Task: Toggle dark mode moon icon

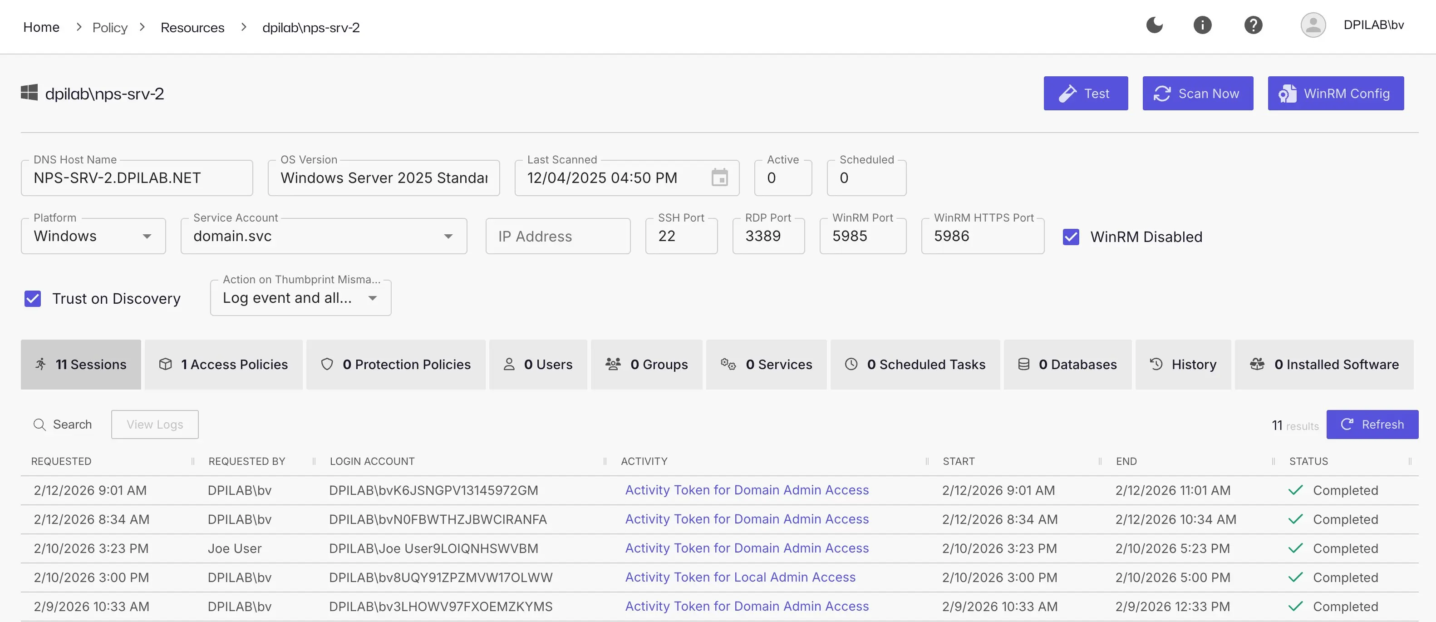Action: [1155, 25]
